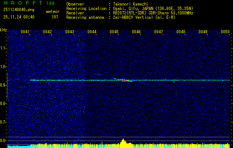Click the 0.9 kHz axis label
This screenshot has height=148, width=233.
coord(3,85)
